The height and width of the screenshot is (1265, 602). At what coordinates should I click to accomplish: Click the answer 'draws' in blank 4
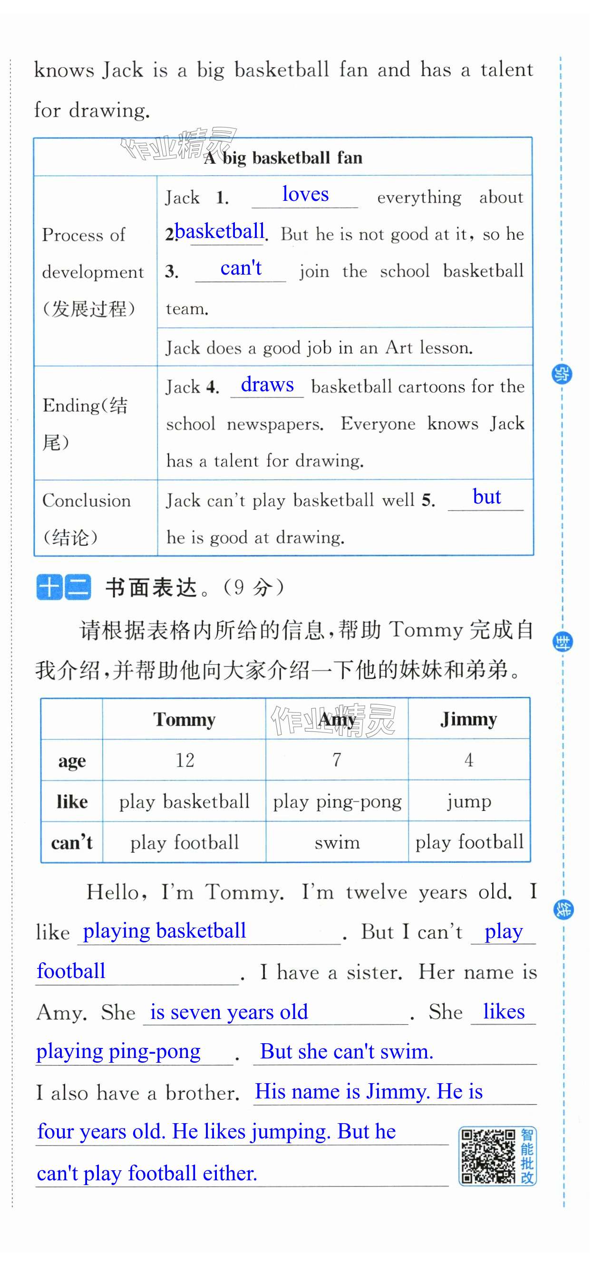pos(267,385)
